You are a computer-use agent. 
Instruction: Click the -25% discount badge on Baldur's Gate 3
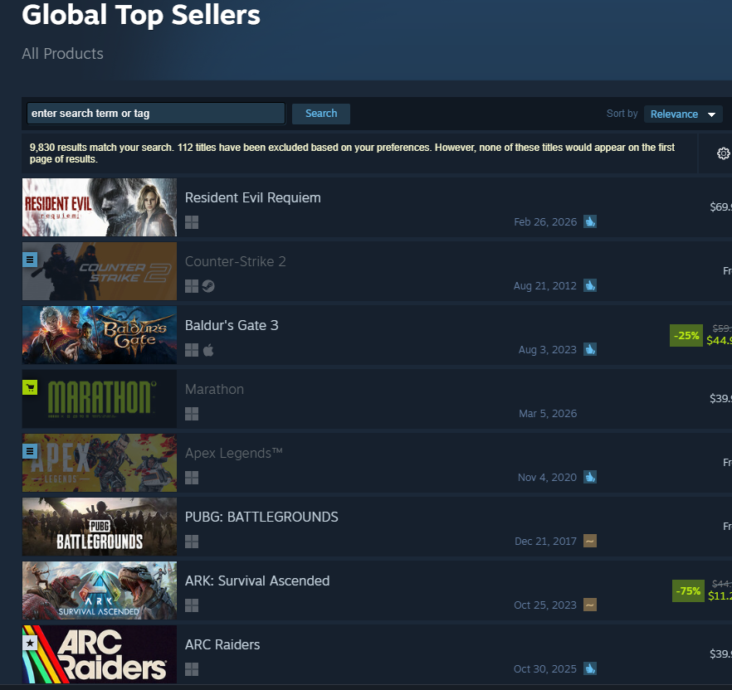686,335
